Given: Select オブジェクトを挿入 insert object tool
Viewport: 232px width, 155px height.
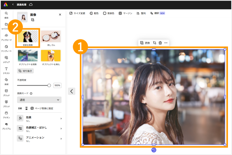Looking at the screenshot, I should (51, 58).
